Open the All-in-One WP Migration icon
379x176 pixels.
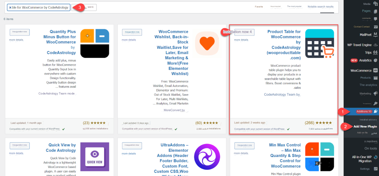[375, 157]
